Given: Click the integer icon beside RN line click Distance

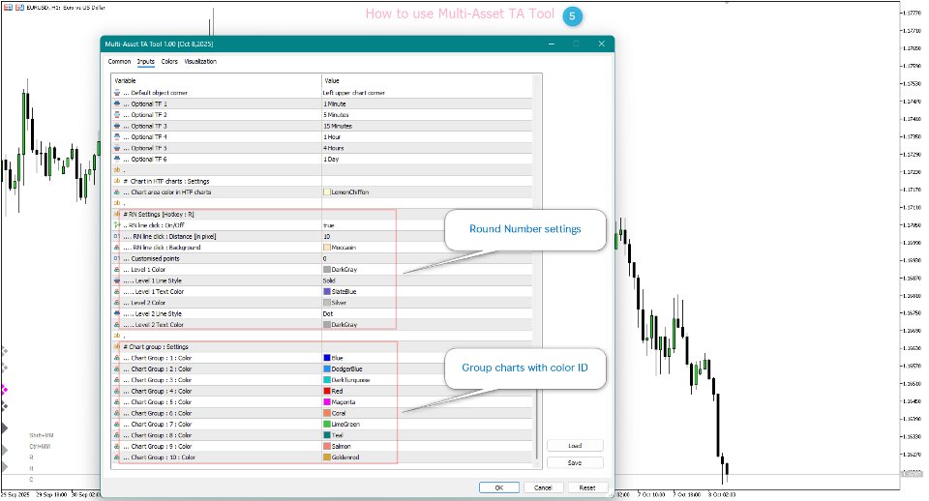Looking at the screenshot, I should (x=117, y=236).
